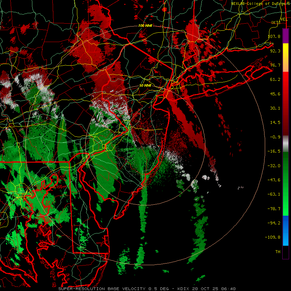This screenshot has width=291, height=291.
Task: Select the 76.7 velocity scale value
Action: pos(275,65)
